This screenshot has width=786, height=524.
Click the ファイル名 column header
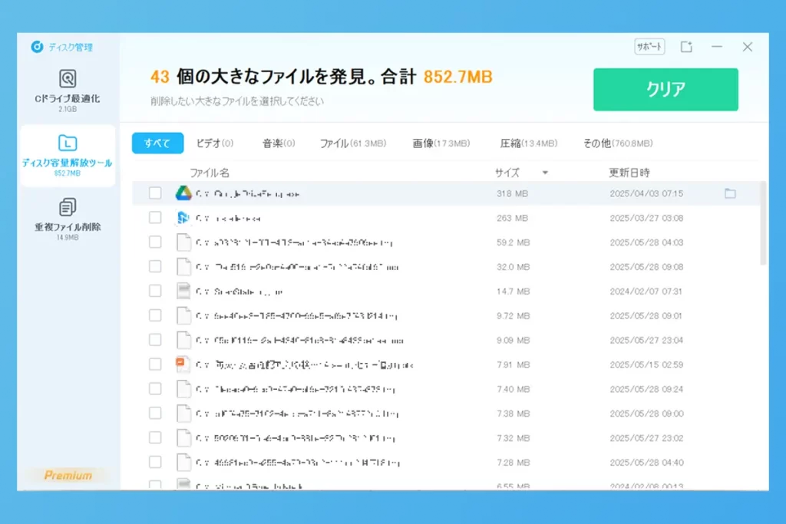(x=210, y=173)
